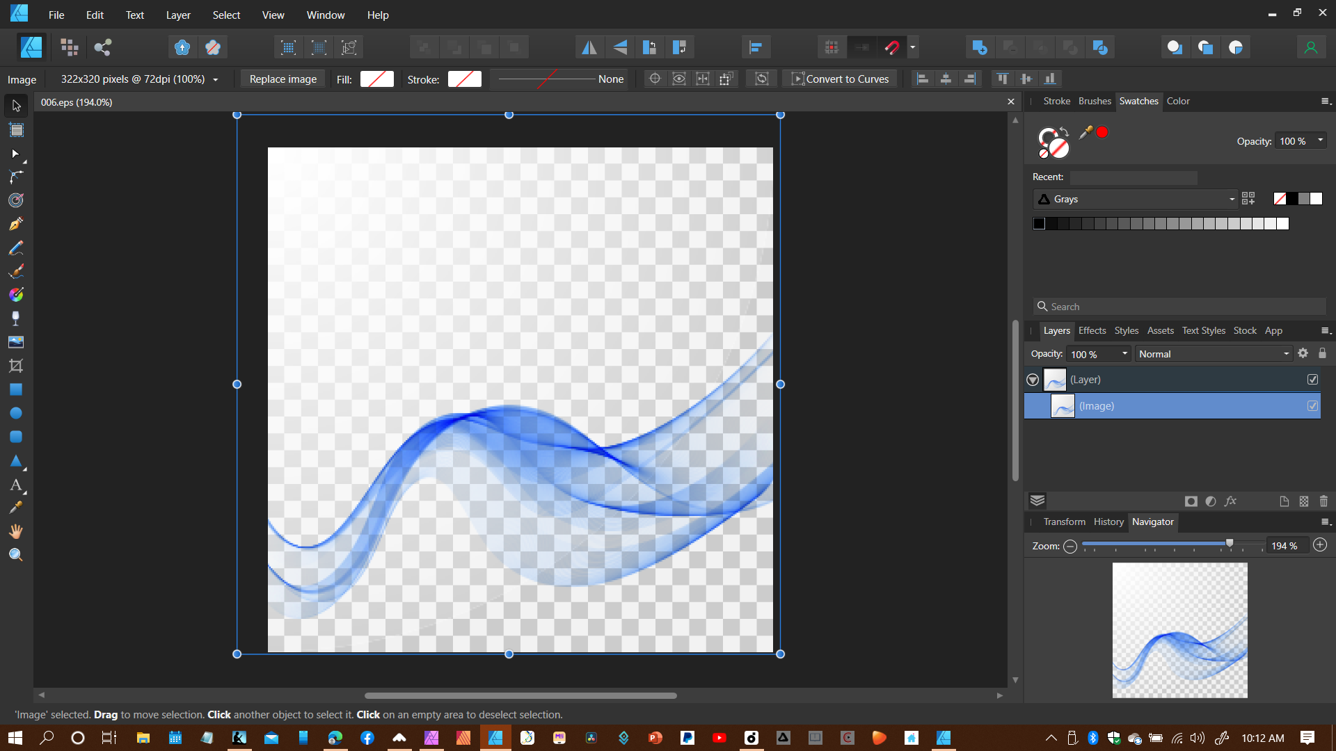Image resolution: width=1336 pixels, height=751 pixels.
Task: Toggle snapping with the magnet icon
Action: tap(893, 47)
